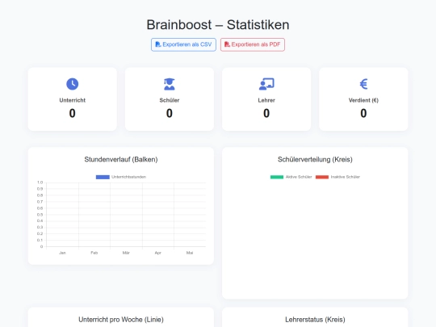Click the Schülerverteilung (Kreis) chart title
This screenshot has width=436, height=327.
coord(315,160)
